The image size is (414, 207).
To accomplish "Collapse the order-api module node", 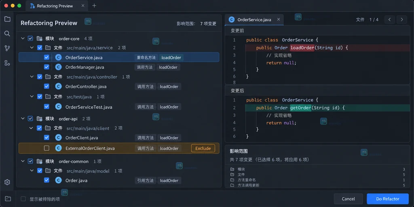I will (x=23, y=118).
